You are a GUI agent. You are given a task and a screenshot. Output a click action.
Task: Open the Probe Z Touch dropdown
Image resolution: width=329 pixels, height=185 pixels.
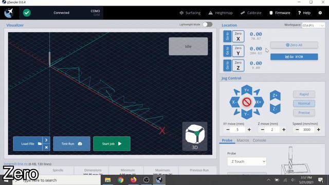coord(247,161)
